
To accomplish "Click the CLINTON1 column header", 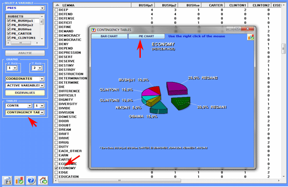I will tap(236, 5).
